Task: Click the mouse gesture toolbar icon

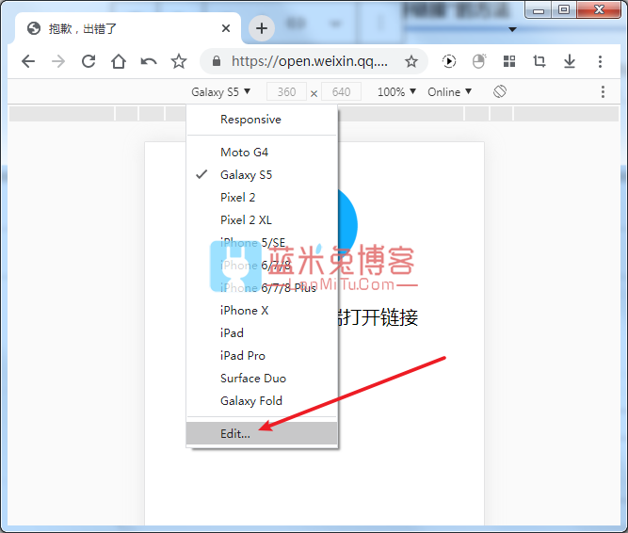Action: (479, 61)
